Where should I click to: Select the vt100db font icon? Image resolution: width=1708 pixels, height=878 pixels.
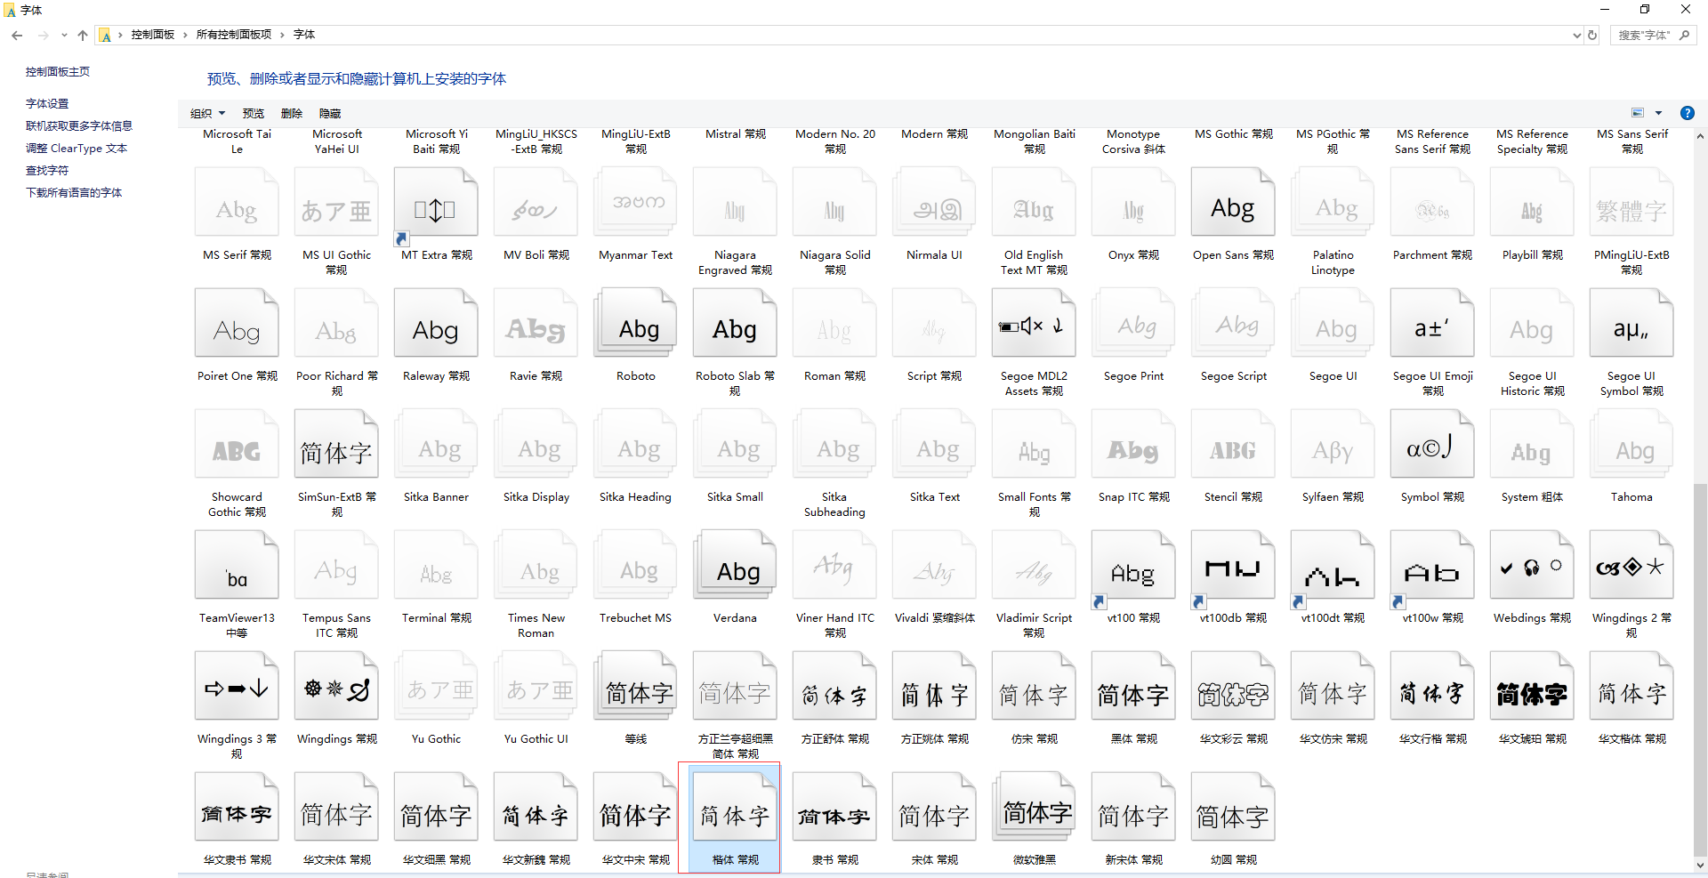point(1233,566)
